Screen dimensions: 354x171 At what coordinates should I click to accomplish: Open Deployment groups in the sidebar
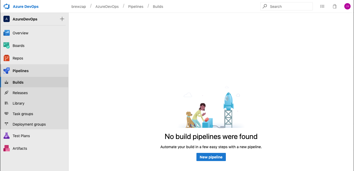(29, 124)
